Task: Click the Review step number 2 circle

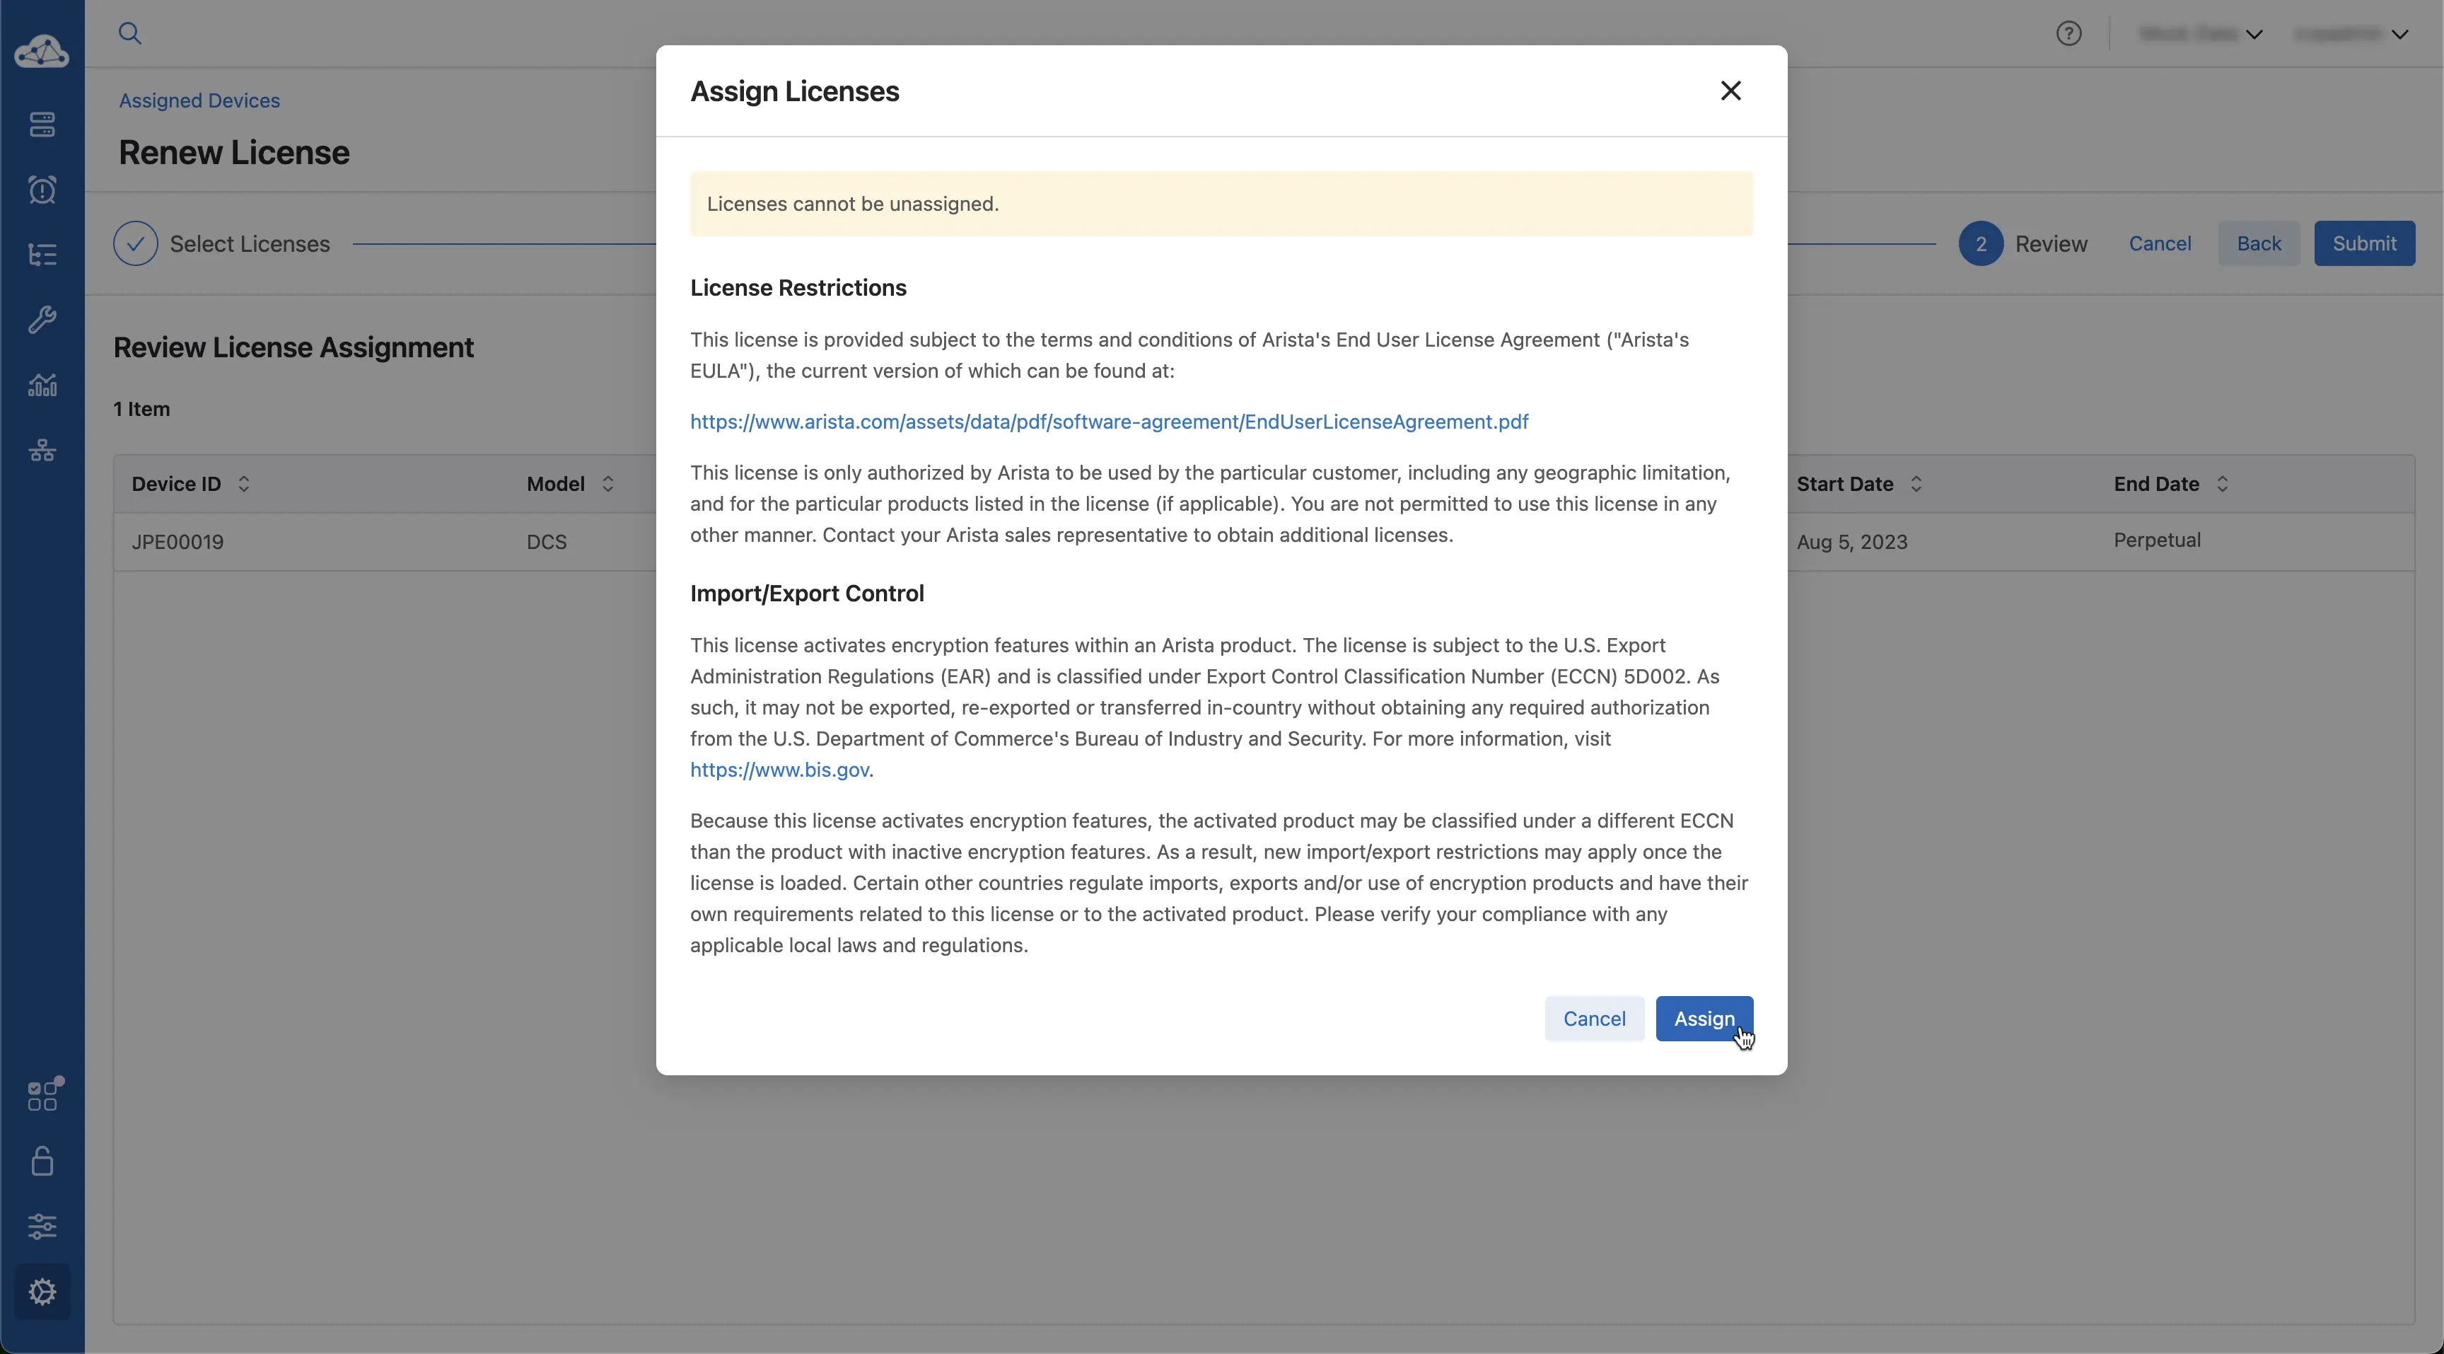Action: (x=1981, y=244)
